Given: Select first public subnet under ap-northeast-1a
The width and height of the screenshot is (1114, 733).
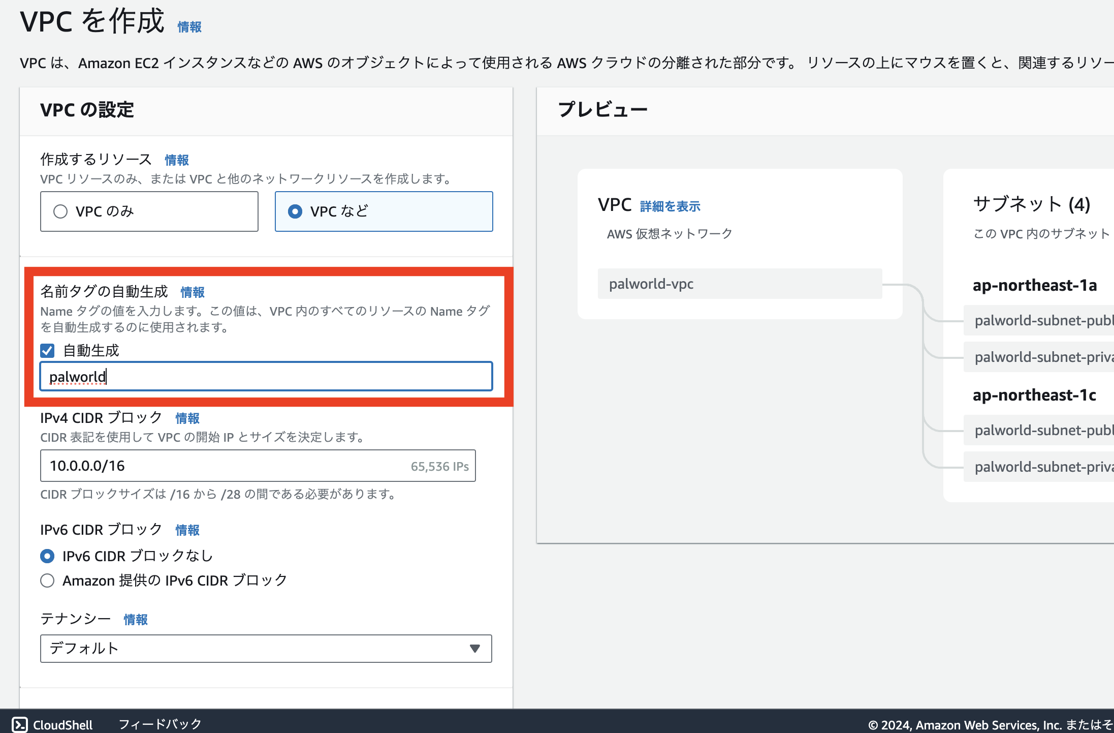Looking at the screenshot, I should pos(1039,321).
